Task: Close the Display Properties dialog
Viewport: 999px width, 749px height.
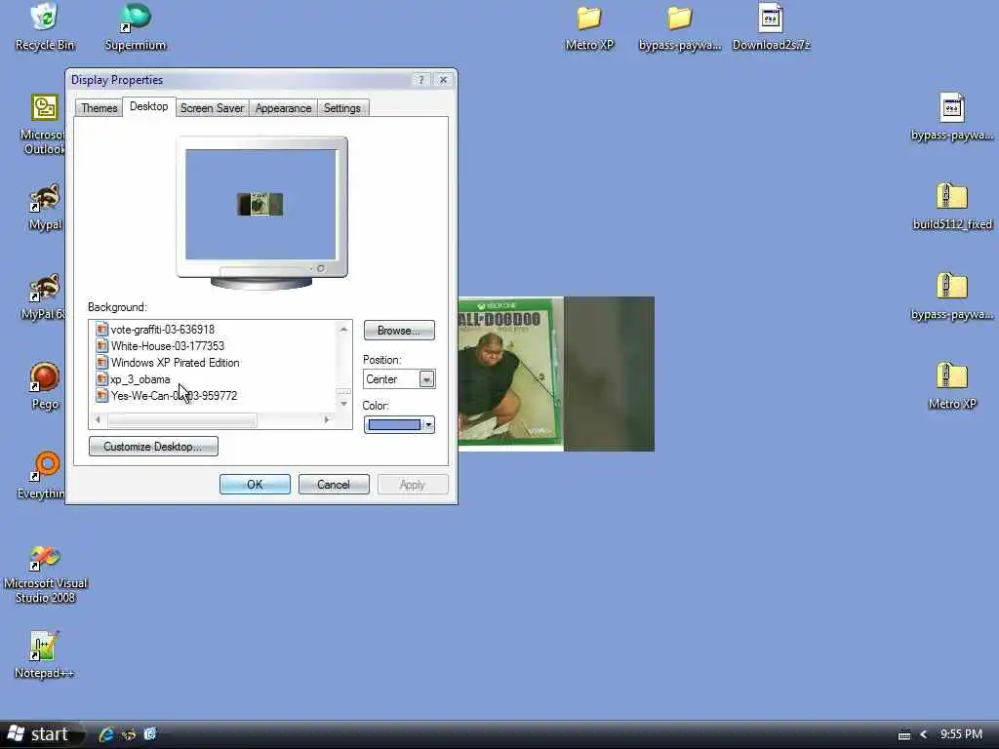Action: click(x=443, y=80)
